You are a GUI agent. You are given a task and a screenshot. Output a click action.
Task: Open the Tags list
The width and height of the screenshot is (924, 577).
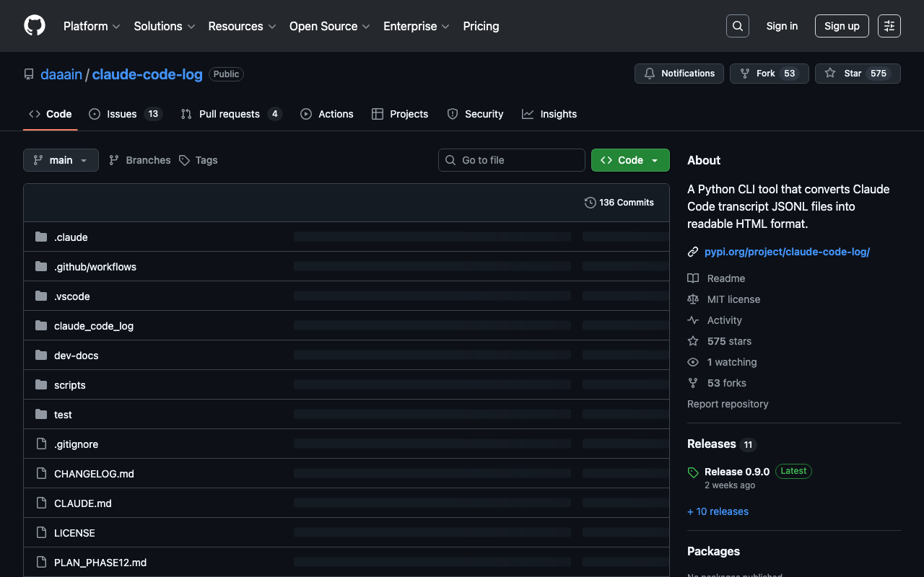pyautogui.click(x=199, y=160)
